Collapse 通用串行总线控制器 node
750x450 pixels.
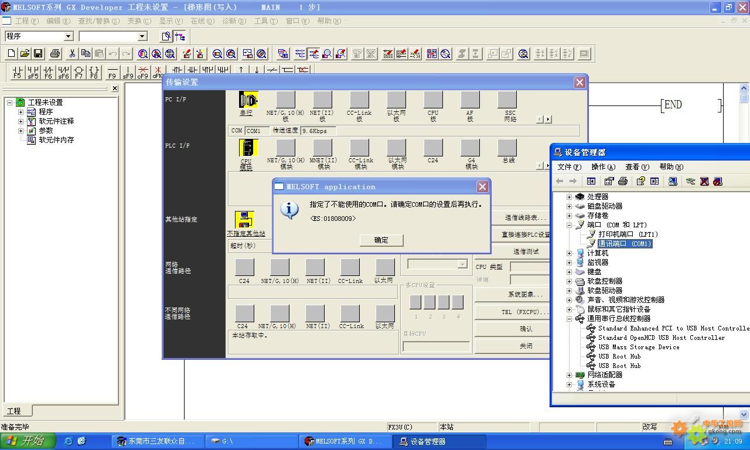click(x=569, y=319)
